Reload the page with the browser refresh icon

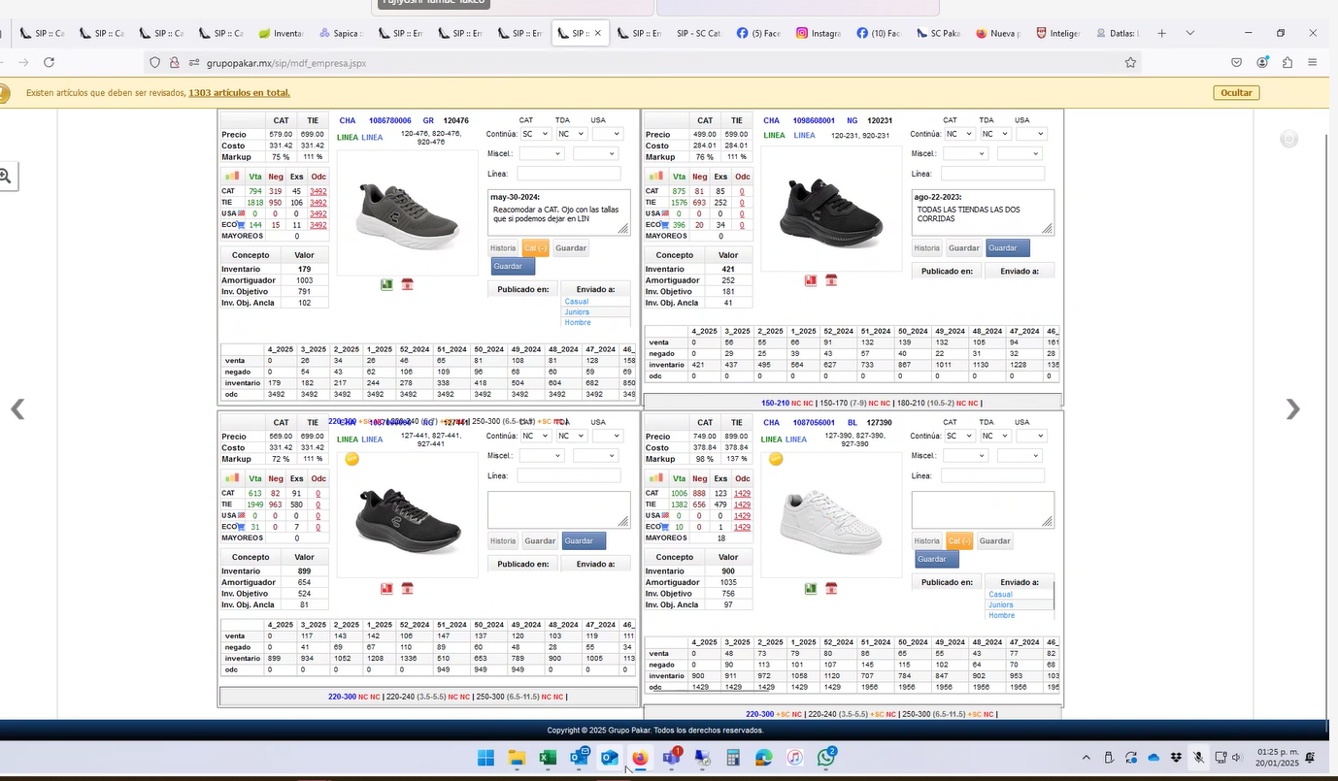pyautogui.click(x=49, y=62)
